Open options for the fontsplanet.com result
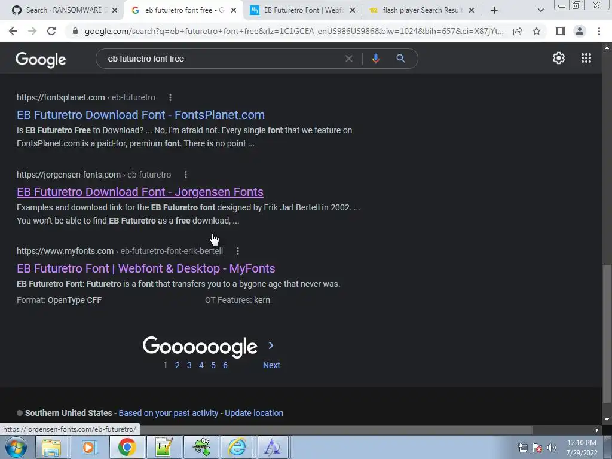The width and height of the screenshot is (612, 459). (170, 97)
